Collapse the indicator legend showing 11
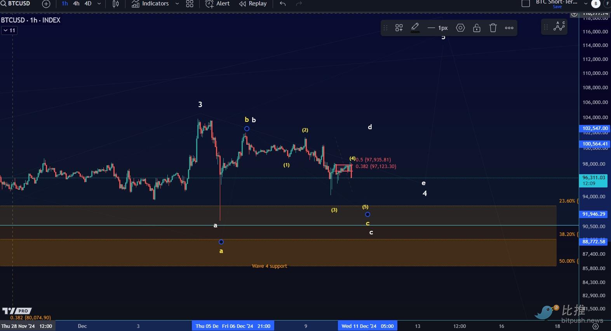This screenshot has width=611, height=331. 9,30
